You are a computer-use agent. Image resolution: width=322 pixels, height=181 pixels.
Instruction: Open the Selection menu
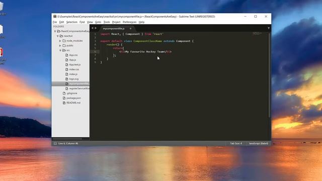coord(71,22)
